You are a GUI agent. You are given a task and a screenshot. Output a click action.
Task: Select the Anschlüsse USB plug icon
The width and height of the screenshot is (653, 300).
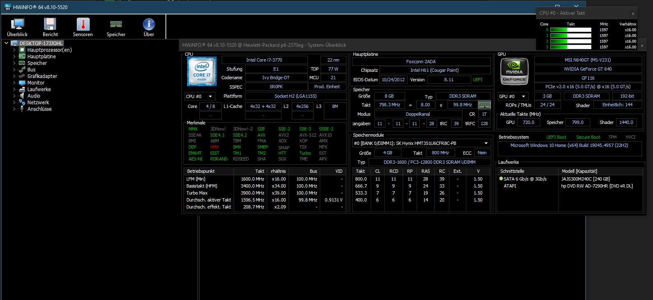22,109
